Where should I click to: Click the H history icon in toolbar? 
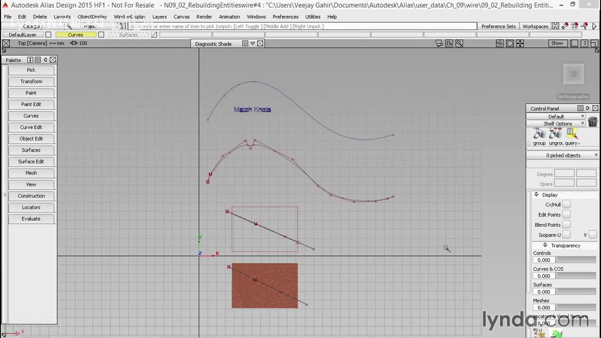pos(555,26)
